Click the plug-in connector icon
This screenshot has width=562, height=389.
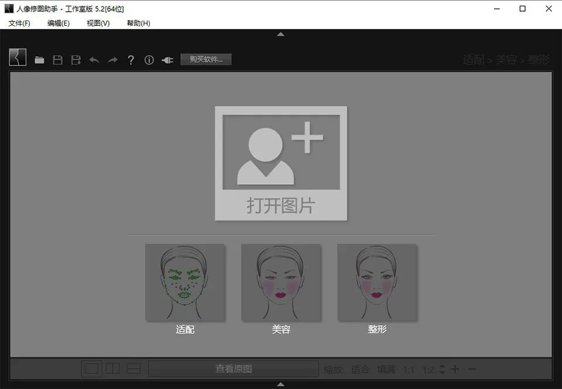[167, 60]
